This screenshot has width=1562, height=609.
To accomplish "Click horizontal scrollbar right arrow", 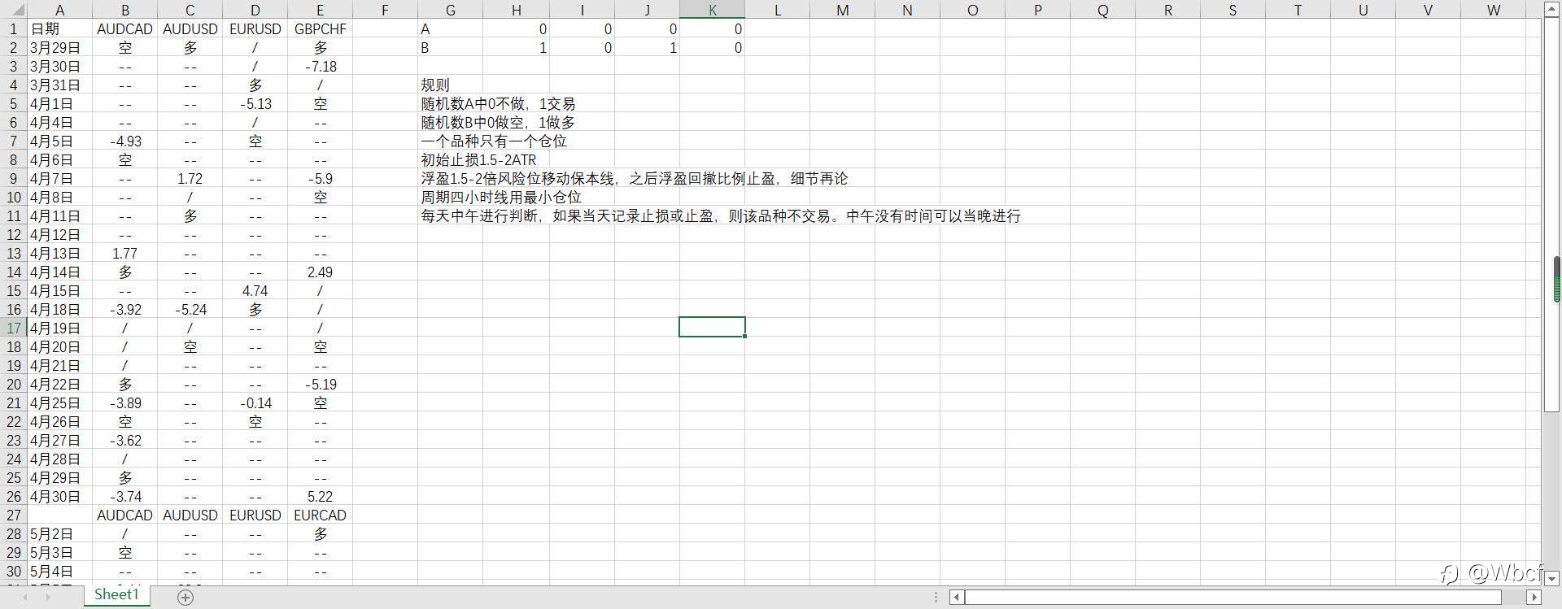I will pyautogui.click(x=1534, y=598).
